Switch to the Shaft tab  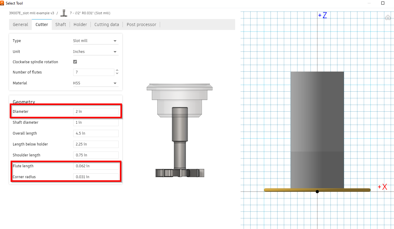pyautogui.click(x=61, y=24)
